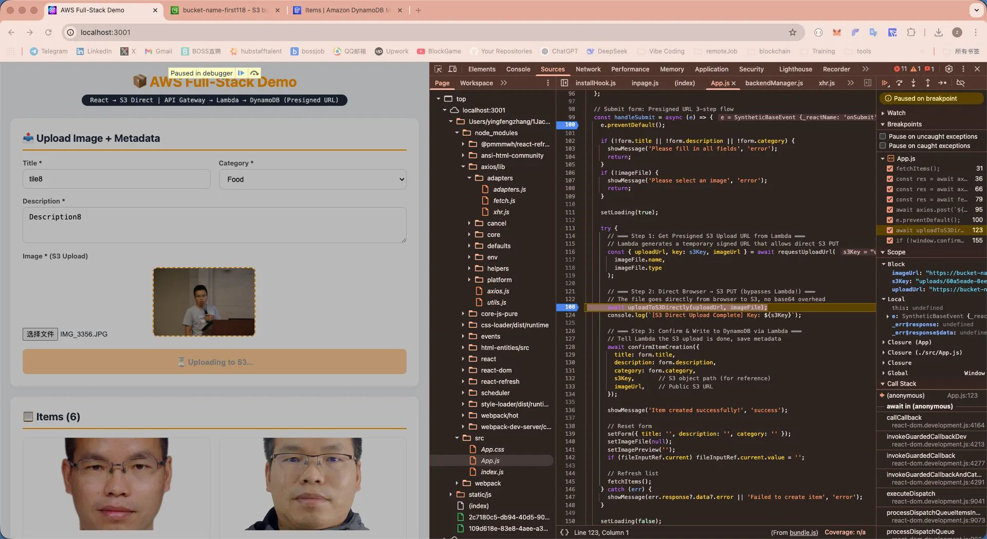Click the Title input field
Image resolution: width=987 pixels, height=539 pixels.
(x=117, y=179)
